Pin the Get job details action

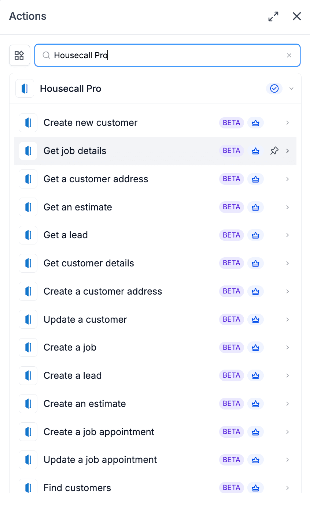[274, 151]
